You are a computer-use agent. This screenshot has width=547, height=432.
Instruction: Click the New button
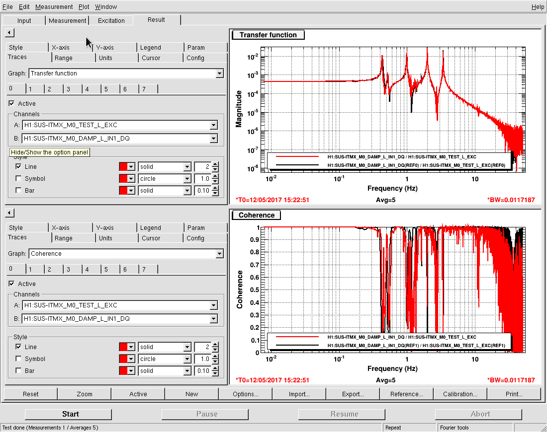tap(192, 394)
